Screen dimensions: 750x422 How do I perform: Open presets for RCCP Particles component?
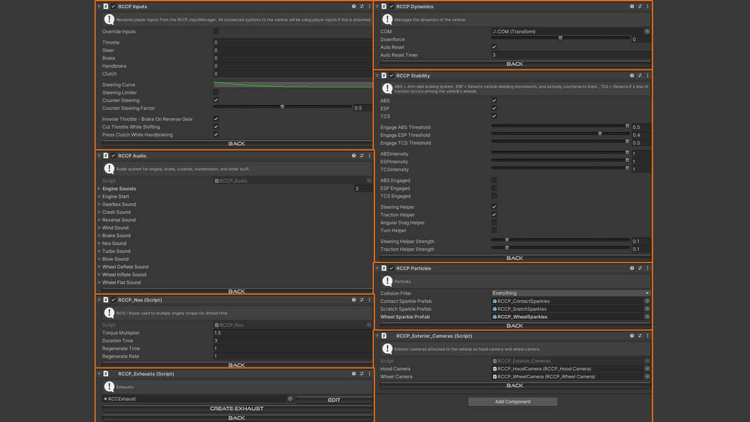point(640,268)
